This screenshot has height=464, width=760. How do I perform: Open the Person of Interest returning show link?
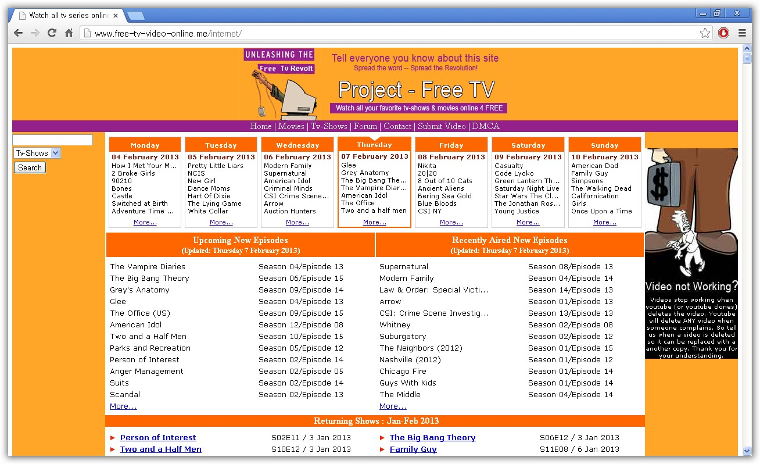158,438
